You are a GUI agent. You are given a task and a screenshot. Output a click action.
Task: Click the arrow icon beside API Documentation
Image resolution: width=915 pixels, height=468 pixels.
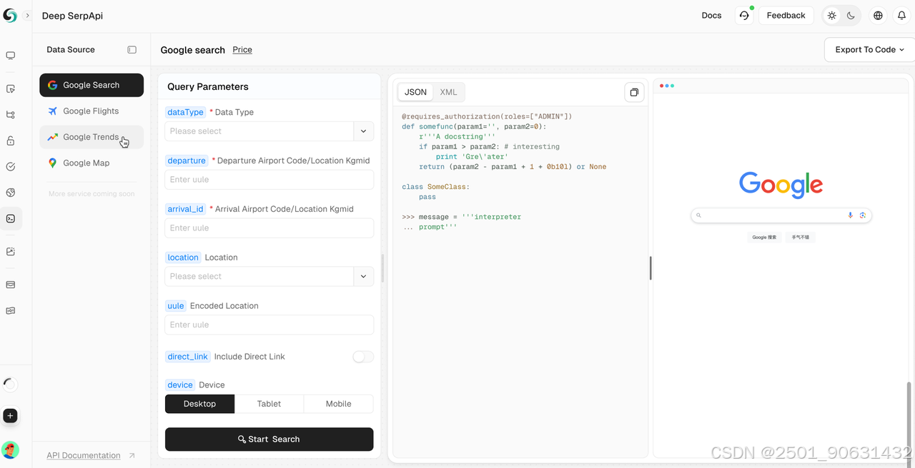coord(132,456)
